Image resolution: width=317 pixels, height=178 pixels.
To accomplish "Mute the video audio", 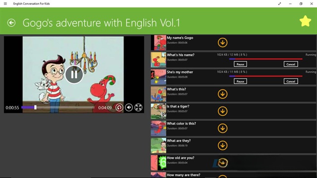I will [129, 107].
